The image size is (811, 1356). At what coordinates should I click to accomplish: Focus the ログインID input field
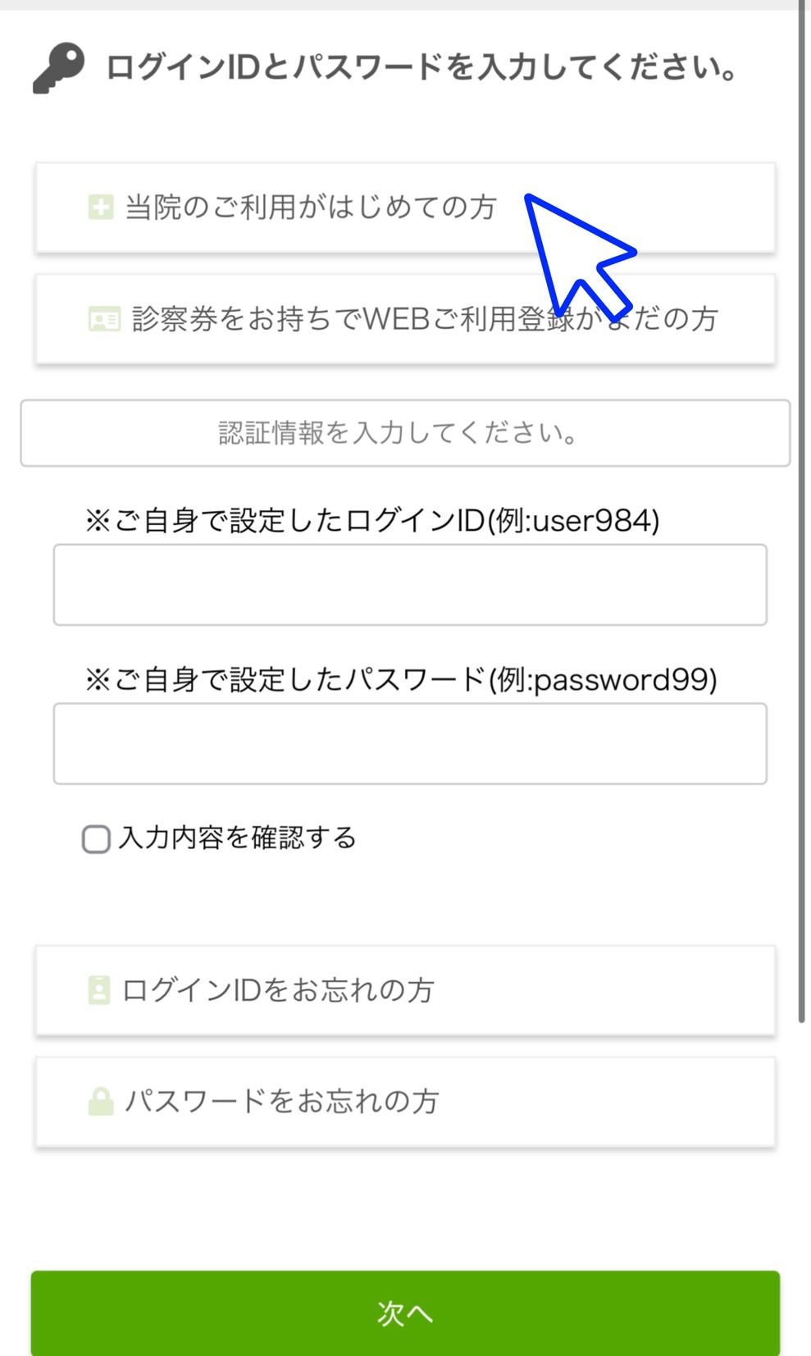(x=410, y=585)
